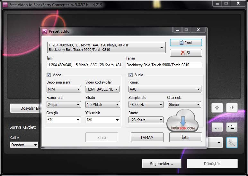Open the Video kodlayıcıları H264_BASELINE dropdown
This screenshot has height=176, width=248.
(102, 89)
